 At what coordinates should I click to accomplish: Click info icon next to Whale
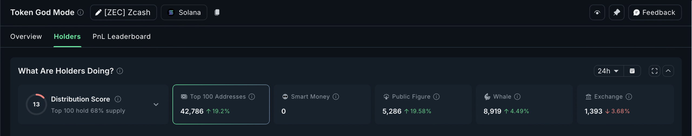[517, 97]
